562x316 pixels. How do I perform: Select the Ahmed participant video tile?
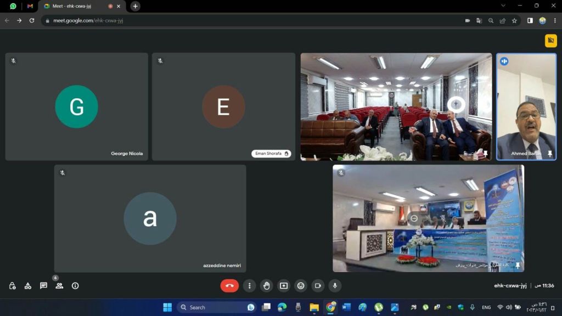point(526,106)
